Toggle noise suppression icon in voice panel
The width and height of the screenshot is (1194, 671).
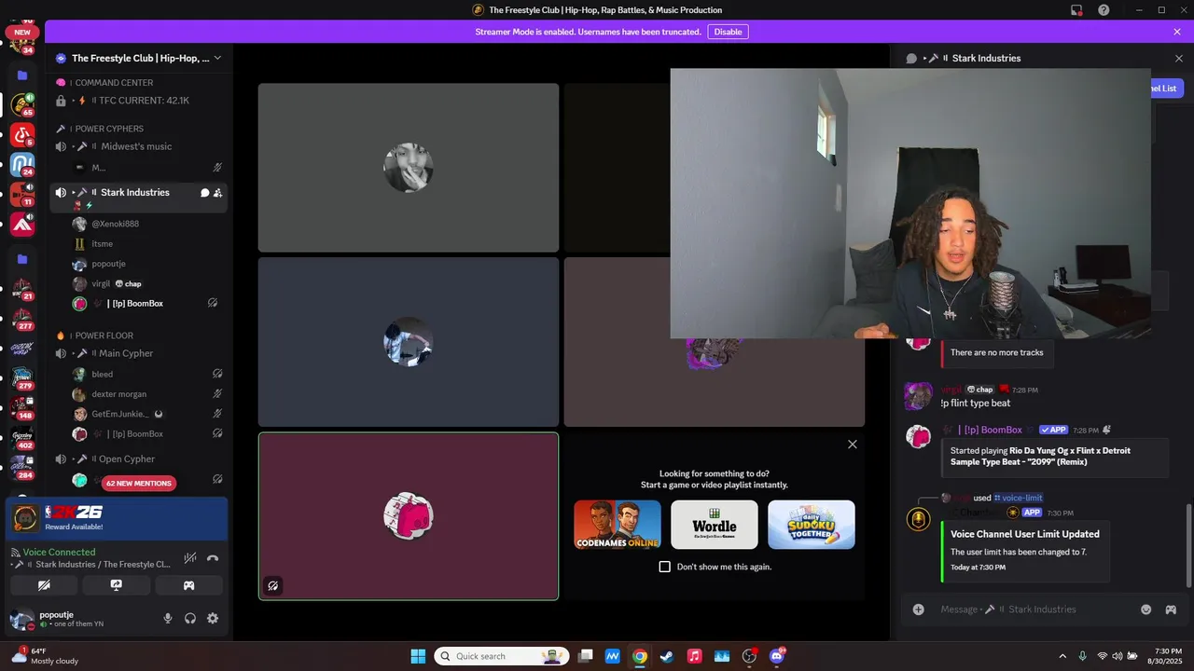point(190,558)
